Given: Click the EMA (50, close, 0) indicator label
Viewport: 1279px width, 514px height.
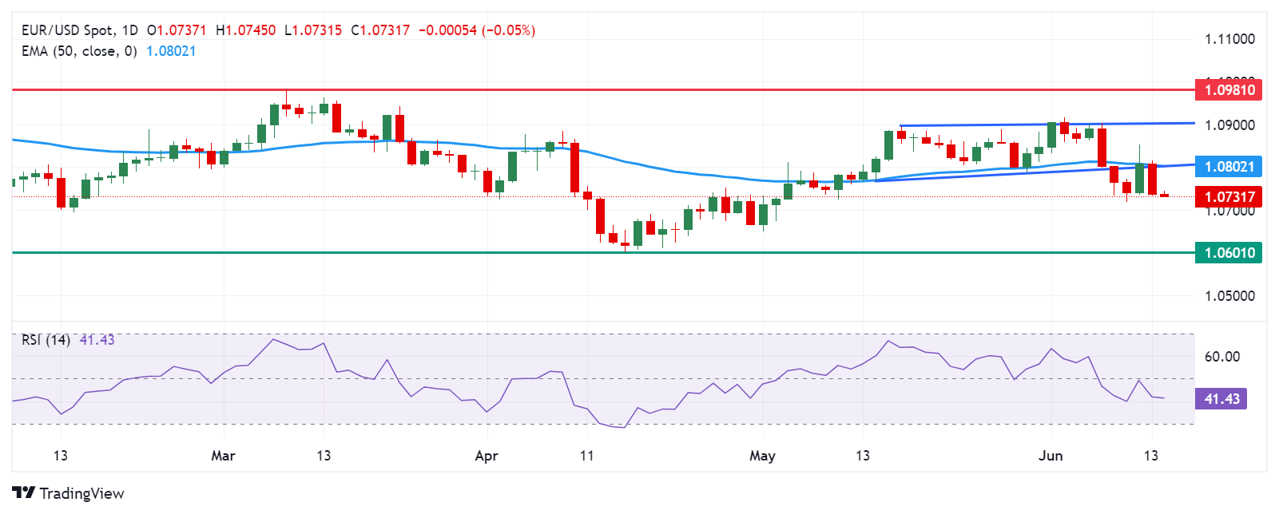Looking at the screenshot, I should click(79, 51).
